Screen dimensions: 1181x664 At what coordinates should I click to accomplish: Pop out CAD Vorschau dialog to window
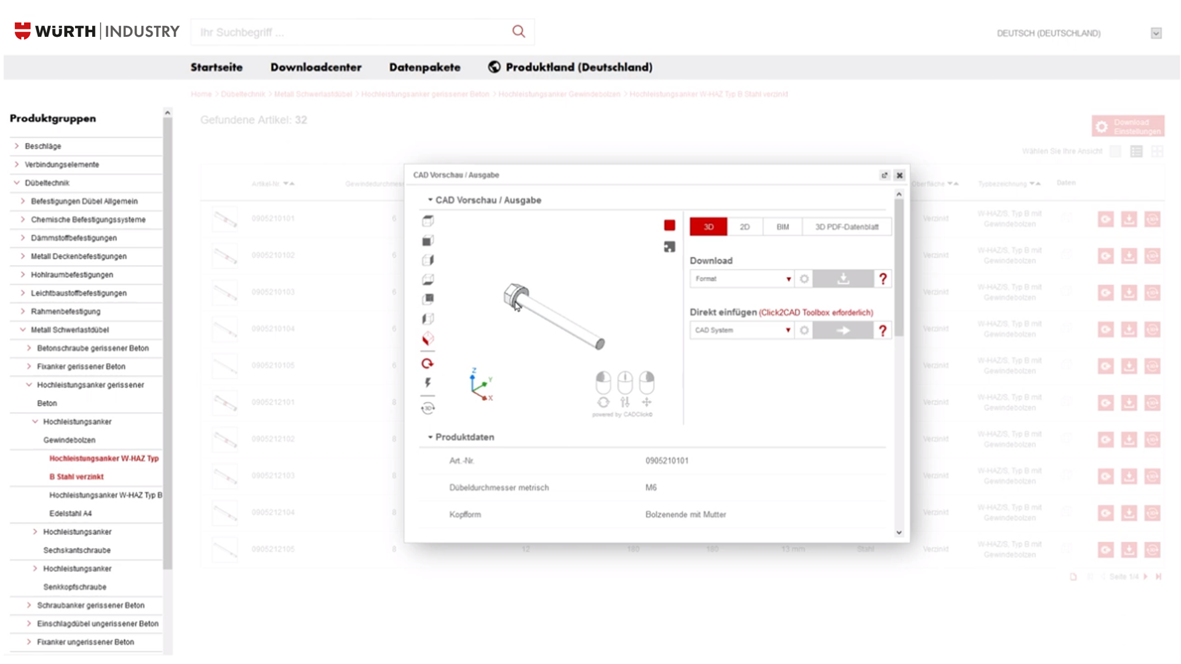click(885, 175)
